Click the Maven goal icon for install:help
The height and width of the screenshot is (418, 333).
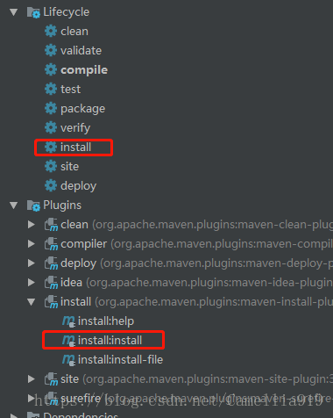tap(68, 321)
